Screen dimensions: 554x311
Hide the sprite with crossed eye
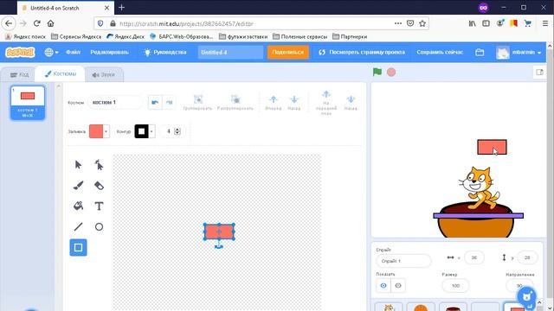(x=398, y=286)
